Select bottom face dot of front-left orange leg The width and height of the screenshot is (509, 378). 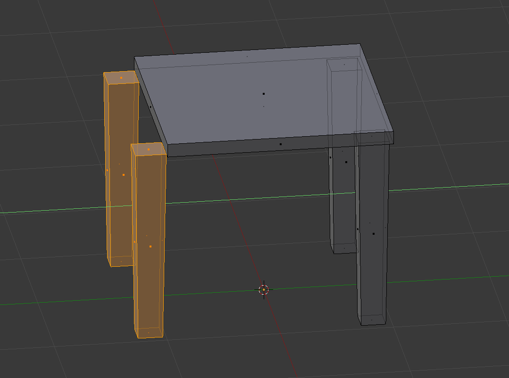149,333
